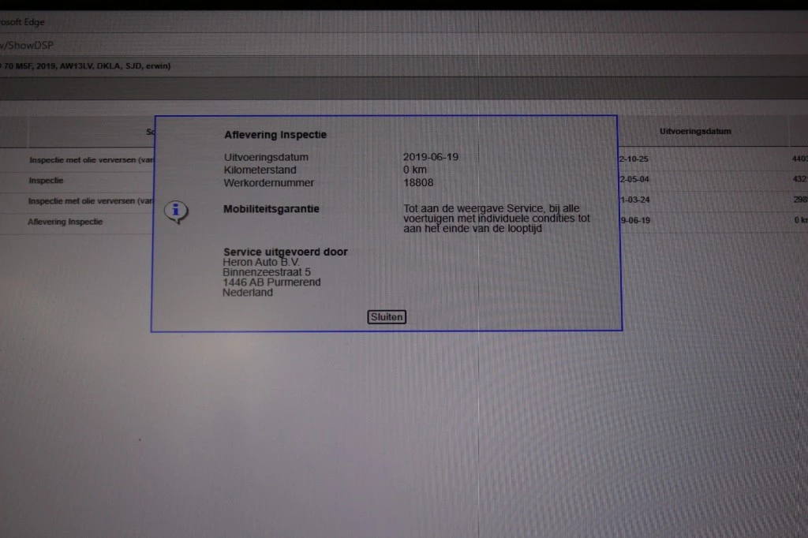Click the table date ending 2-05-04
The image size is (808, 538).
[x=634, y=180]
